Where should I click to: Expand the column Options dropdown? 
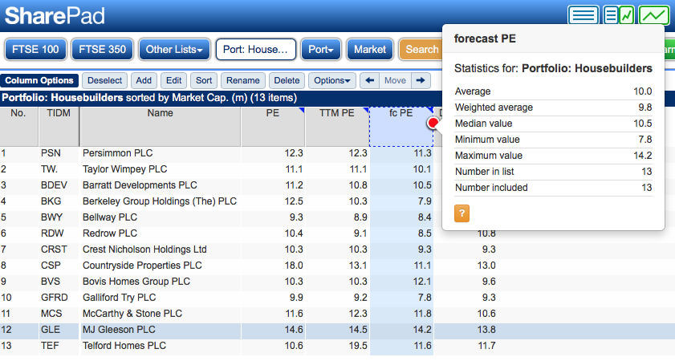point(332,80)
